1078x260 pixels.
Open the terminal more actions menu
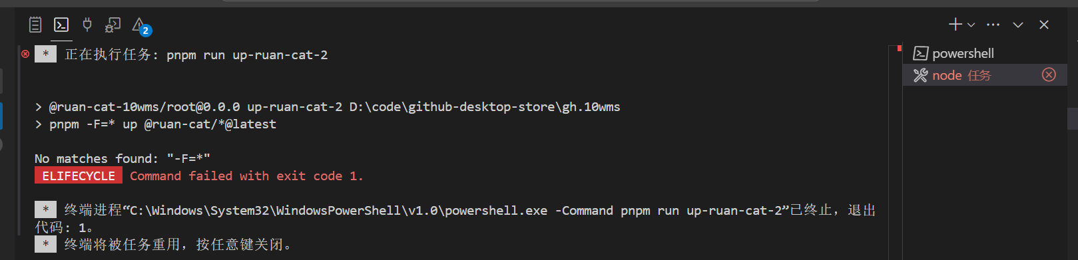[993, 25]
